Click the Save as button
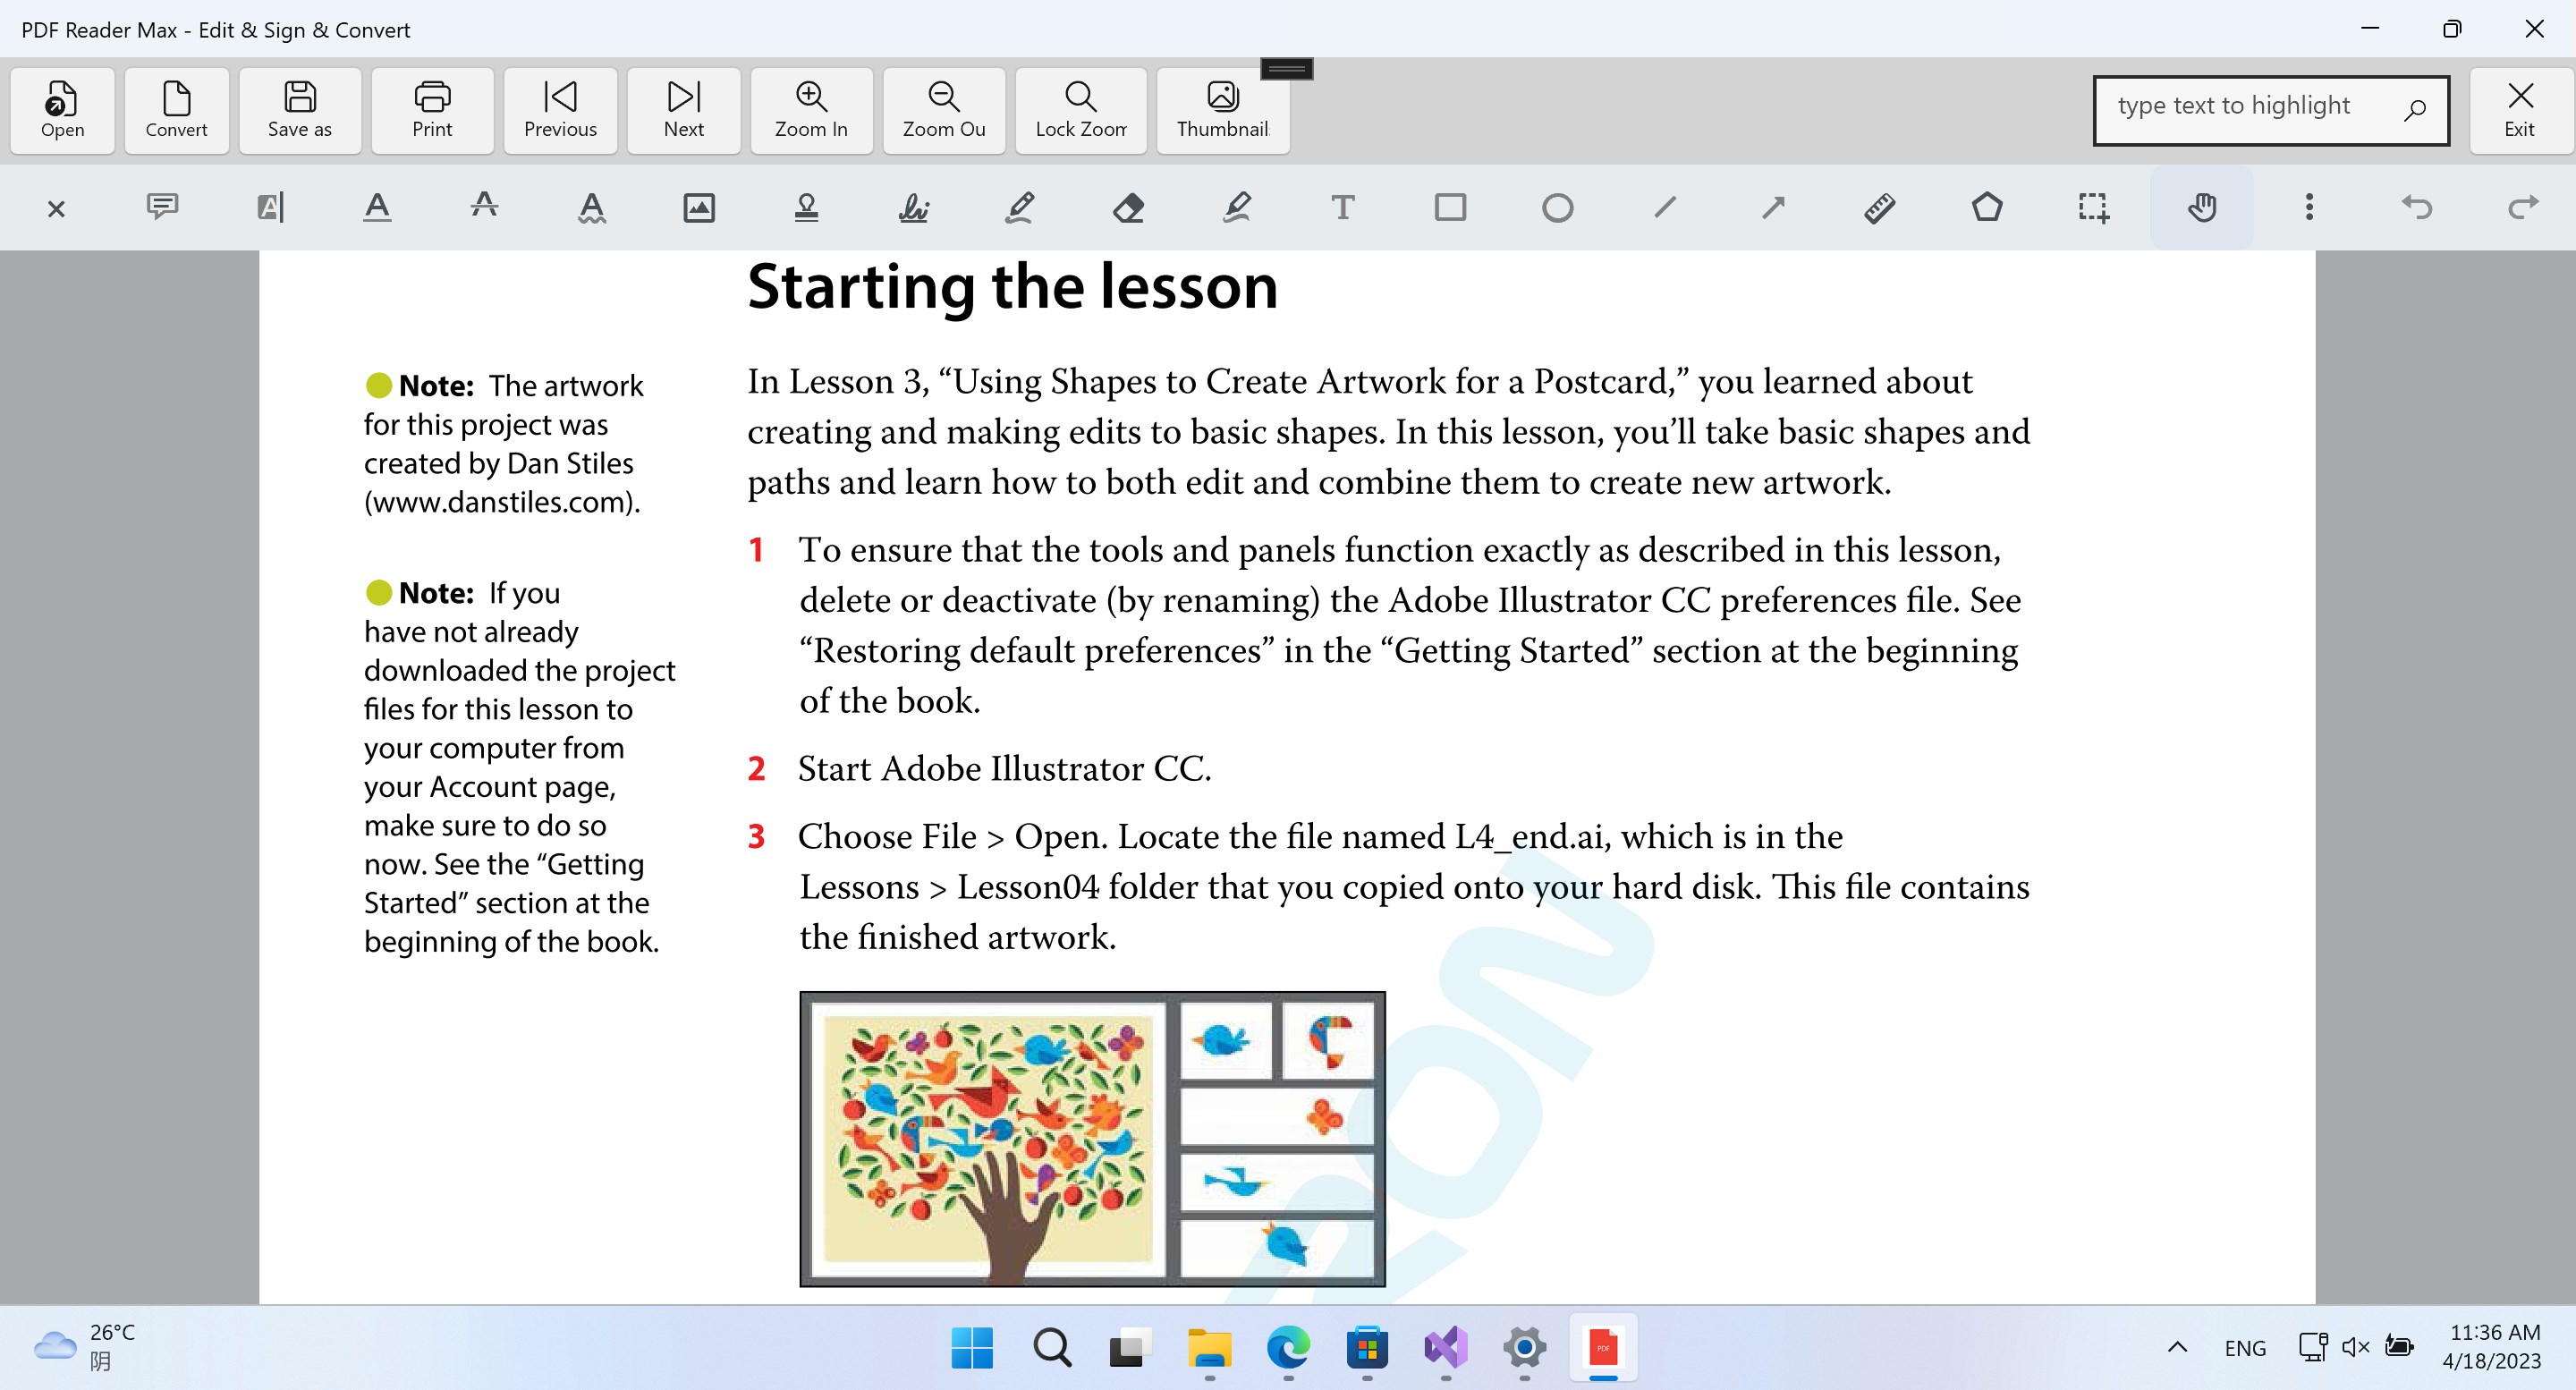This screenshot has height=1390, width=2576. click(299, 110)
